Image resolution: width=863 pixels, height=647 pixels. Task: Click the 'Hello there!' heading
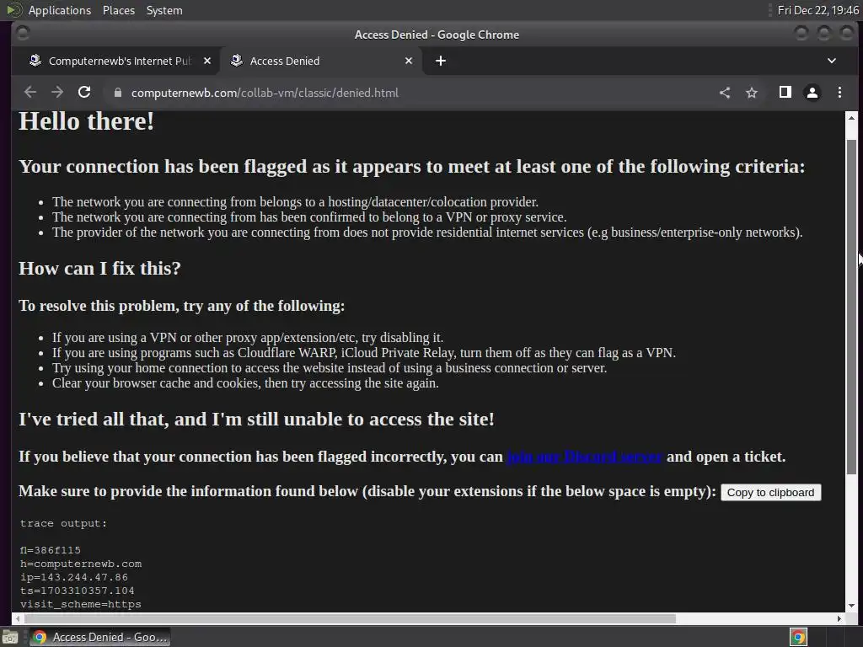87,121
